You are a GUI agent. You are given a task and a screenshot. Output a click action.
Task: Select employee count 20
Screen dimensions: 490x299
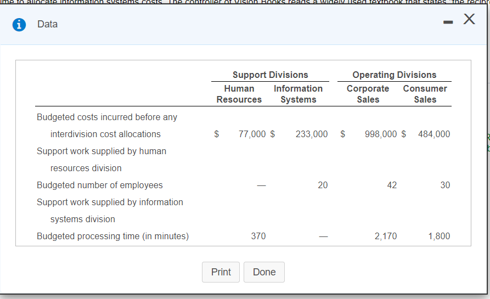point(323,185)
